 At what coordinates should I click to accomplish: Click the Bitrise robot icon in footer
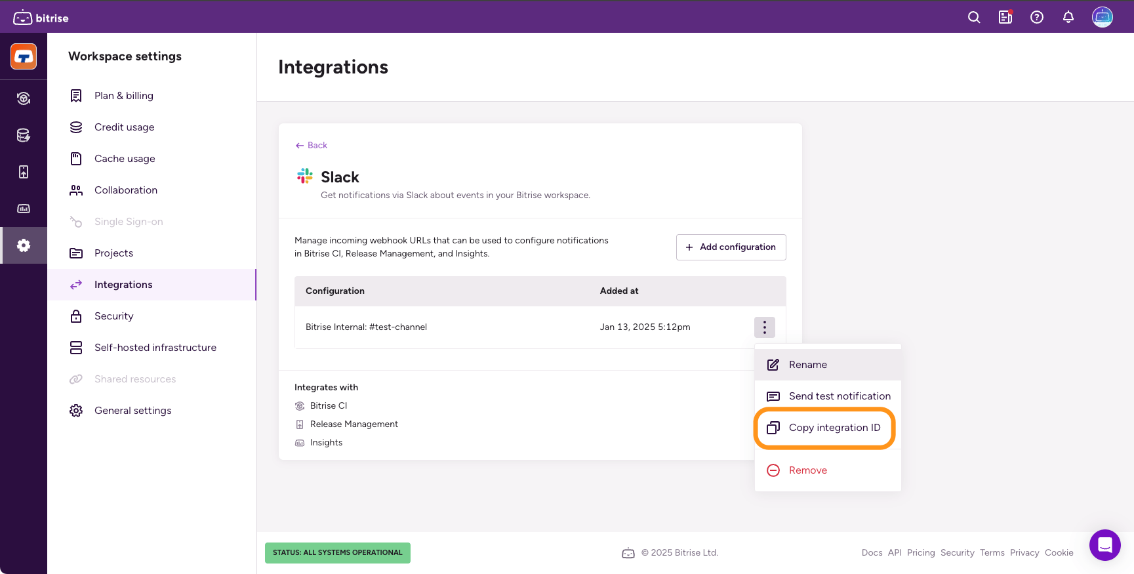pos(628,553)
